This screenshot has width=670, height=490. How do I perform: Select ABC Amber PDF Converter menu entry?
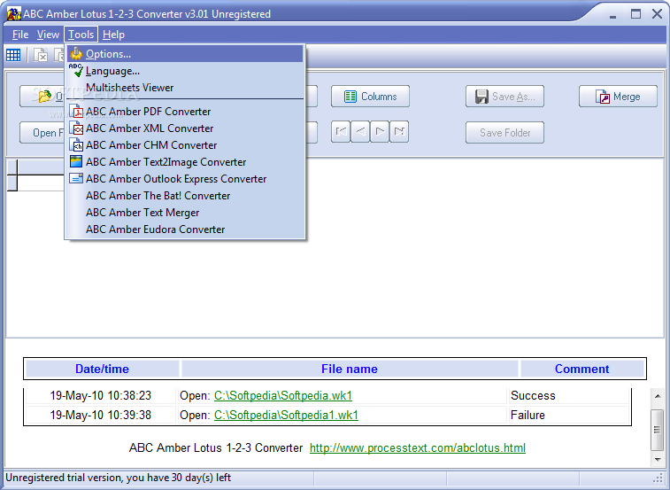185,112
